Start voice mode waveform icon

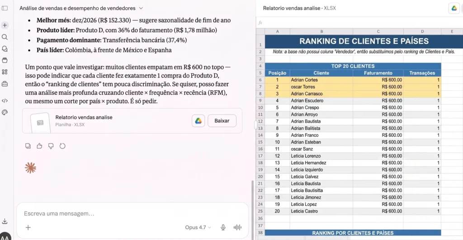(237, 227)
